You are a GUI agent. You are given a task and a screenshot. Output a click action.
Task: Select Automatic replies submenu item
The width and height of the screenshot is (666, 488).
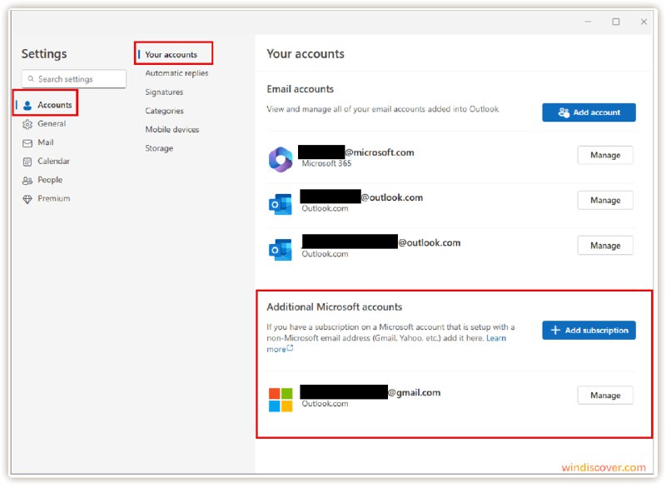tap(176, 73)
